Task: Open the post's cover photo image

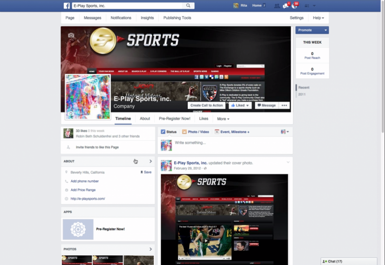Action: coord(224,219)
